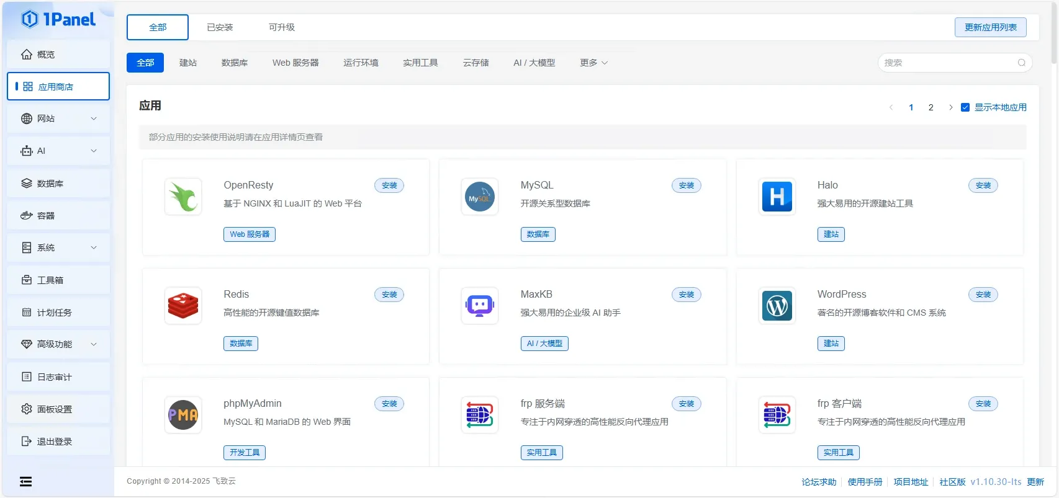Filter by 实用工具 category
The image size is (1059, 498).
point(420,63)
